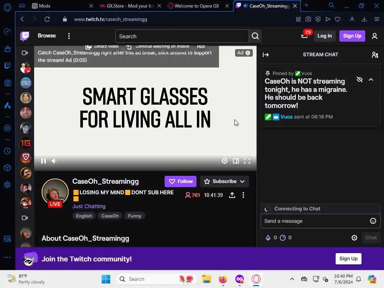The height and width of the screenshot is (288, 384).
Task: Click the purple Sign Up button
Action: tap(352, 36)
